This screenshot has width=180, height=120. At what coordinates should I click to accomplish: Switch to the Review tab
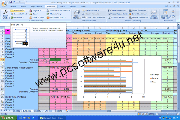[73, 7]
